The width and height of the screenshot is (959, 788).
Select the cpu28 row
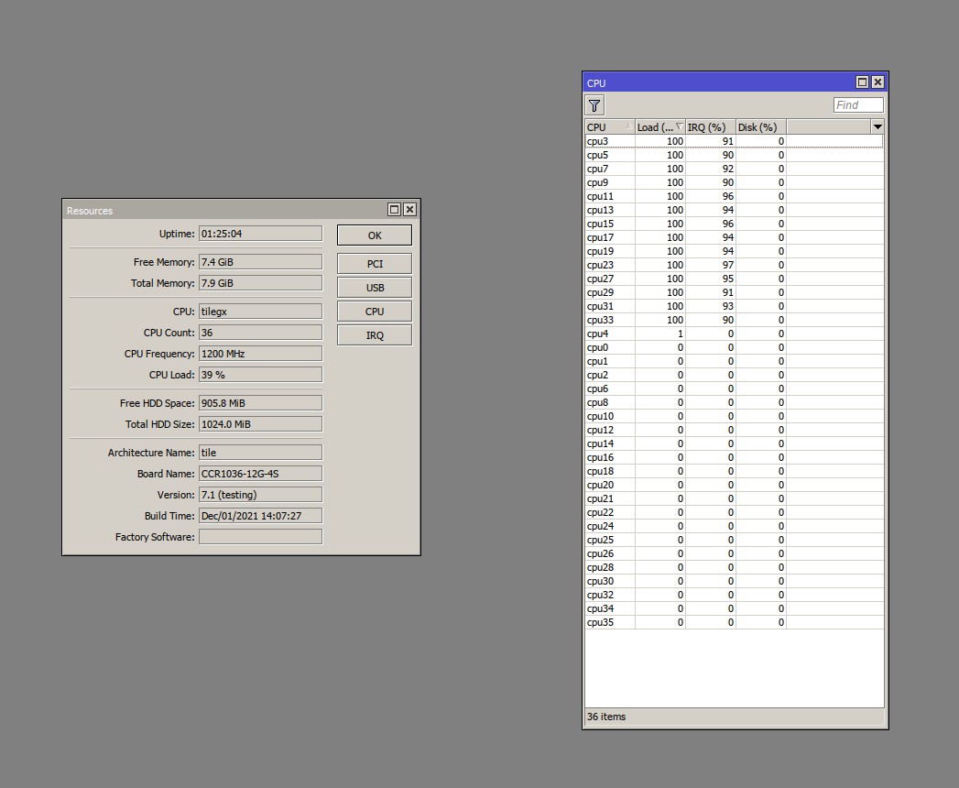(x=734, y=568)
